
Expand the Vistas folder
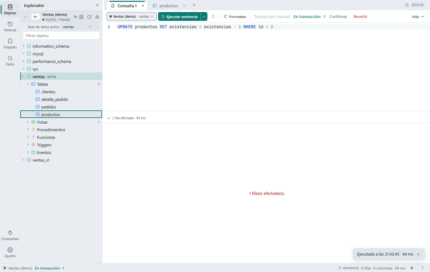point(28,122)
